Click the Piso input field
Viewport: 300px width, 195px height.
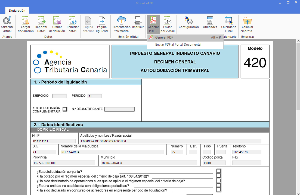point(207,152)
